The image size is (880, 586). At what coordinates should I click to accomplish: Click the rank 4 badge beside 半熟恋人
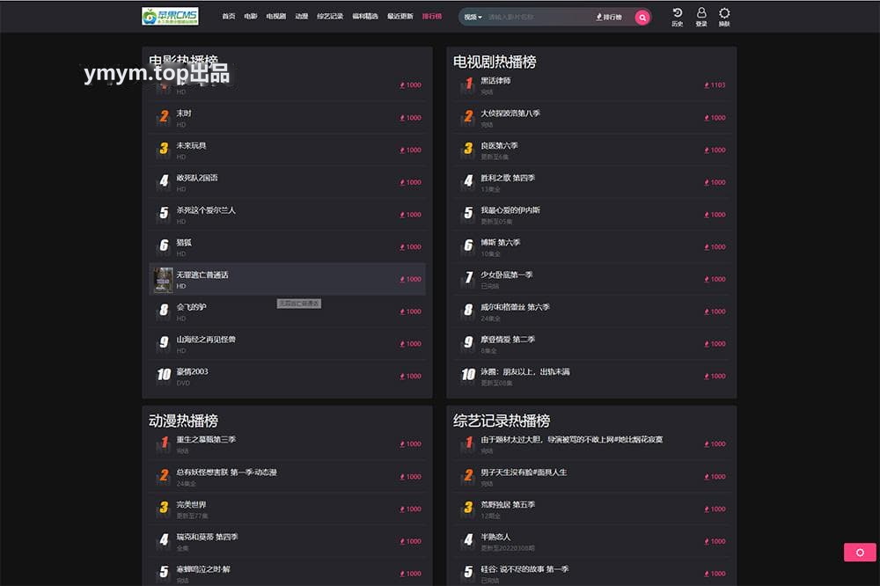[468, 540]
